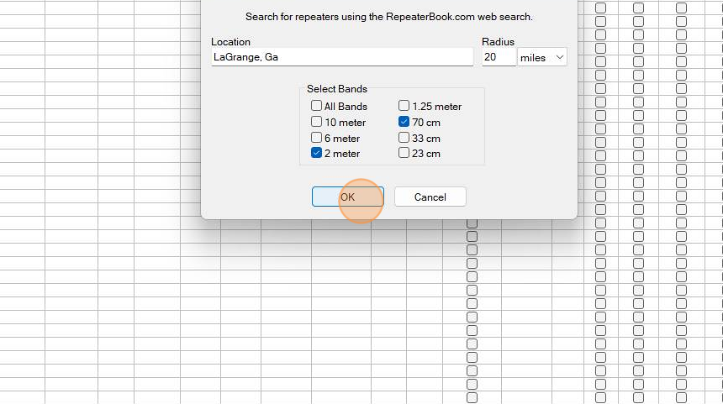The width and height of the screenshot is (723, 404).
Task: Check the 1.25 meter band checkbox
Action: 404,106
